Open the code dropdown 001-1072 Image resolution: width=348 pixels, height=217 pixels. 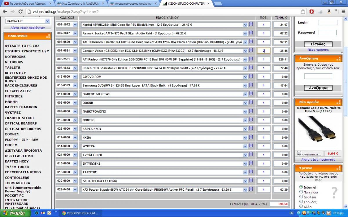click(67, 25)
